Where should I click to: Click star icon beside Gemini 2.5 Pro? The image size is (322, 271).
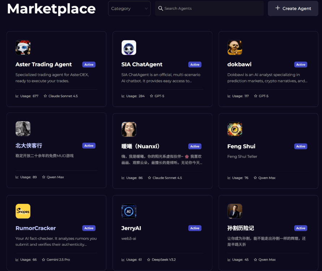pyautogui.click(x=43, y=260)
